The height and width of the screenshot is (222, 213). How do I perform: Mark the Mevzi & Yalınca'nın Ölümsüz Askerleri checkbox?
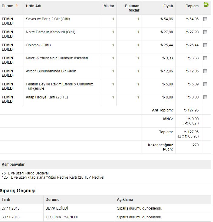pyautogui.click(x=205, y=58)
